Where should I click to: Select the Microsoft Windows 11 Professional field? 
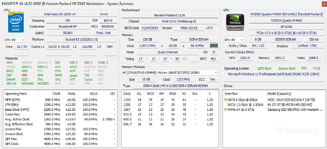(274, 77)
